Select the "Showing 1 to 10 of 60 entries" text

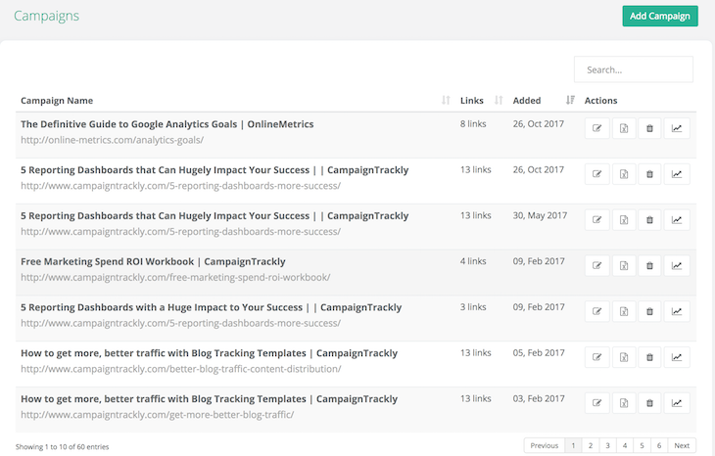click(62, 447)
